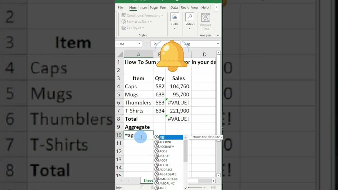This screenshot has width=338, height=190.
Task: Click the Sales column heading cell
Action: pos(179,78)
